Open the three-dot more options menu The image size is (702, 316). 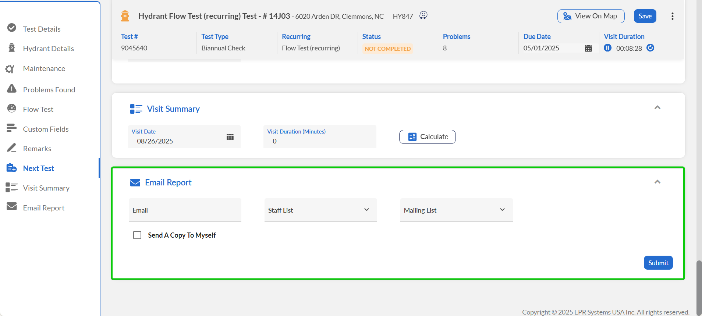coord(672,16)
